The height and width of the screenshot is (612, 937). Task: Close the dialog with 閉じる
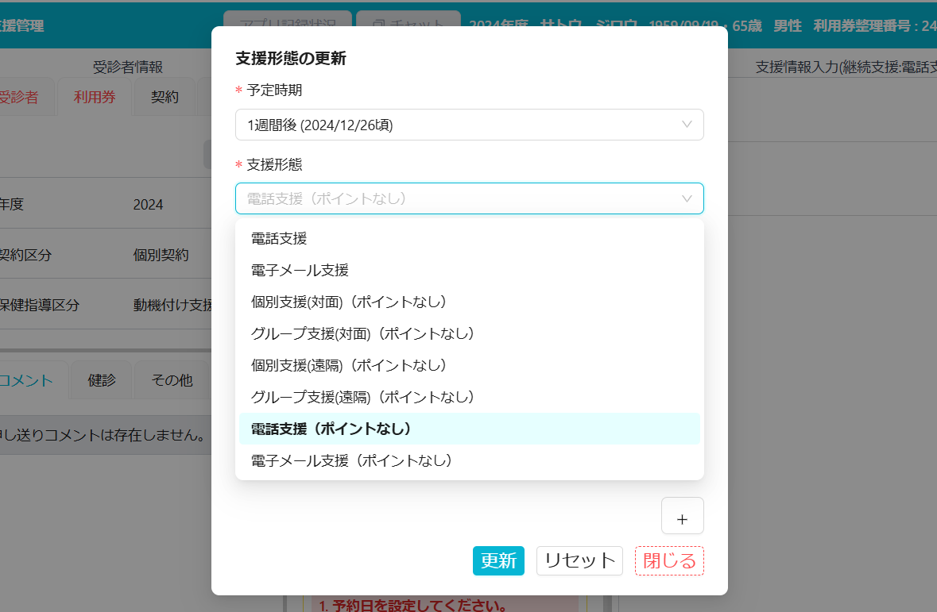[x=669, y=560]
